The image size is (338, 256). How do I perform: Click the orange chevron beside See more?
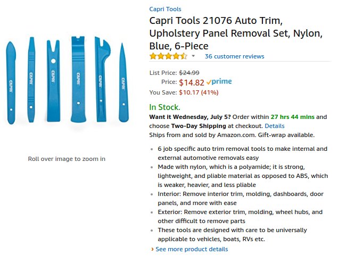pos(152,249)
